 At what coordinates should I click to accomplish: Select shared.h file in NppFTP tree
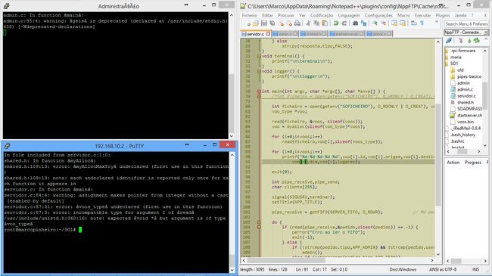click(466, 102)
